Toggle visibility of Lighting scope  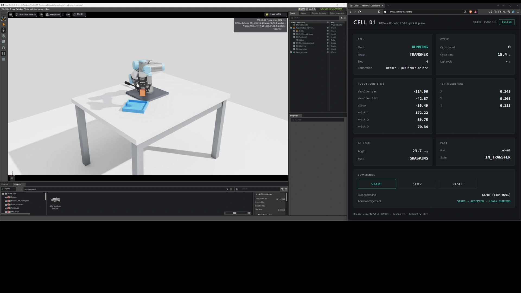click(328, 46)
